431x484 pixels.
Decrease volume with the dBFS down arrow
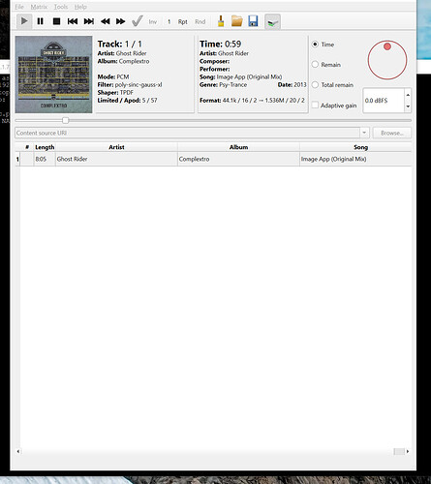pos(408,106)
